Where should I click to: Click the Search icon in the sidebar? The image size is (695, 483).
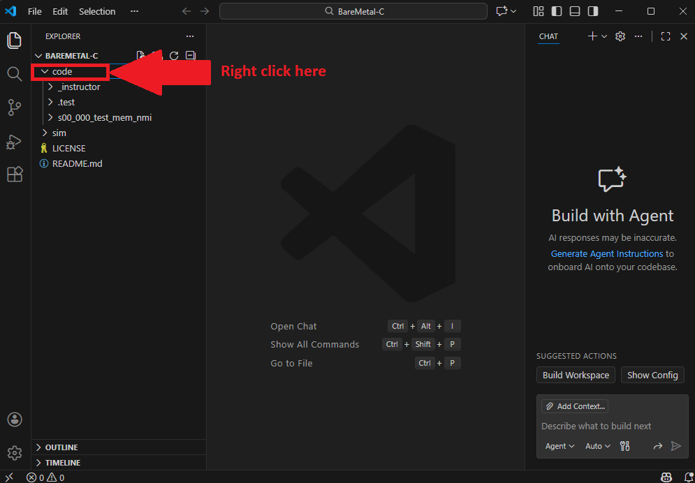tap(14, 73)
